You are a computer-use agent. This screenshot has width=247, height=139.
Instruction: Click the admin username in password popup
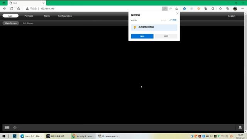pos(134,20)
